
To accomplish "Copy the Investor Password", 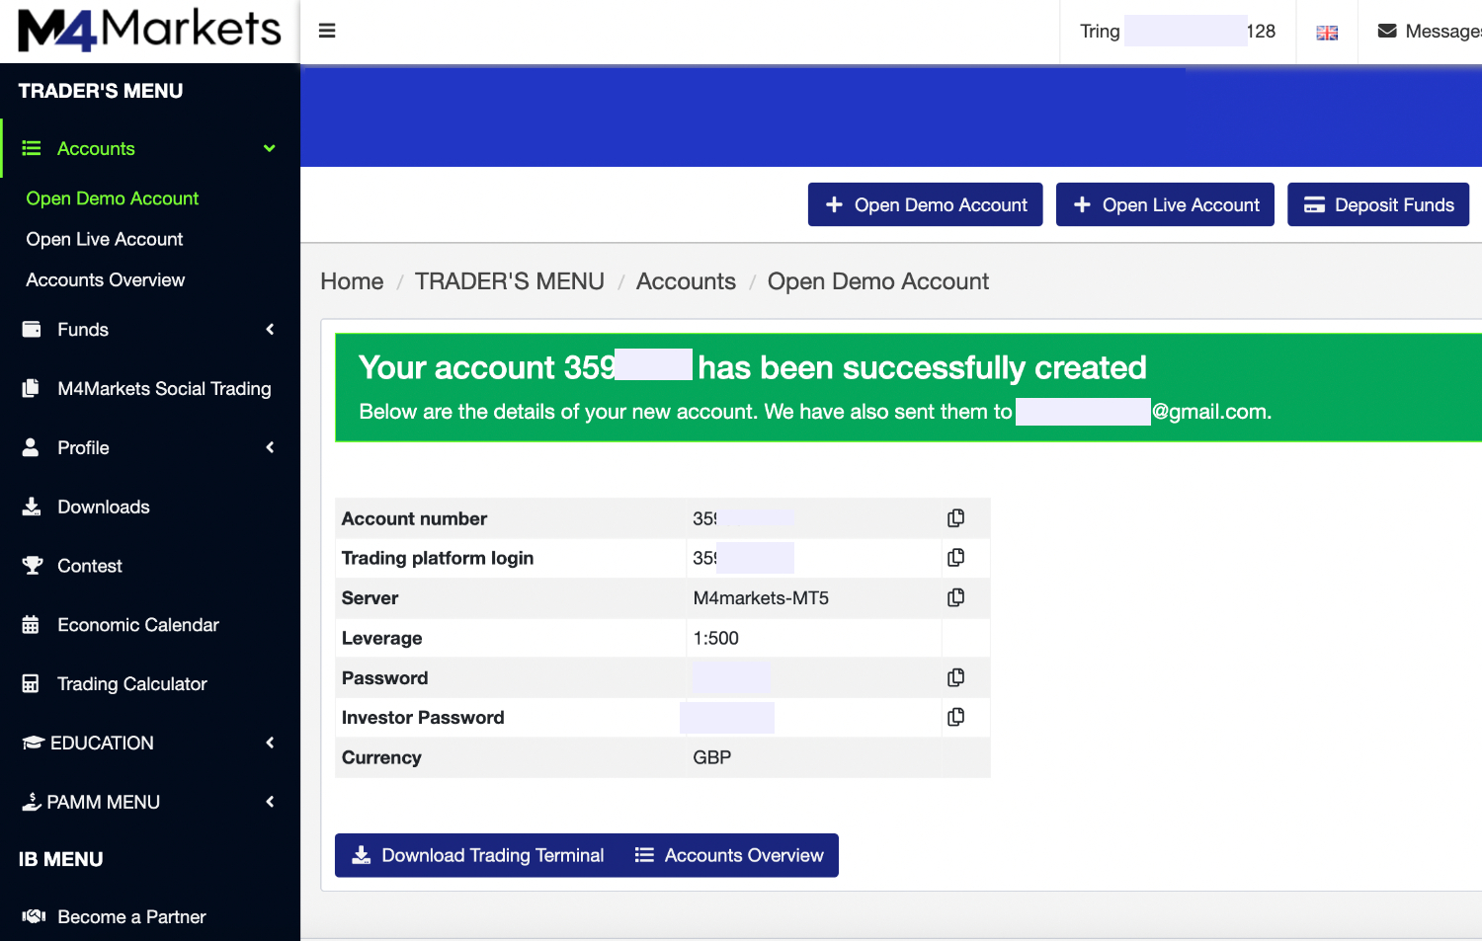I will [x=955, y=717].
